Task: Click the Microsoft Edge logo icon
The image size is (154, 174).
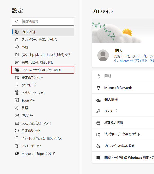Action: click(x=17, y=154)
